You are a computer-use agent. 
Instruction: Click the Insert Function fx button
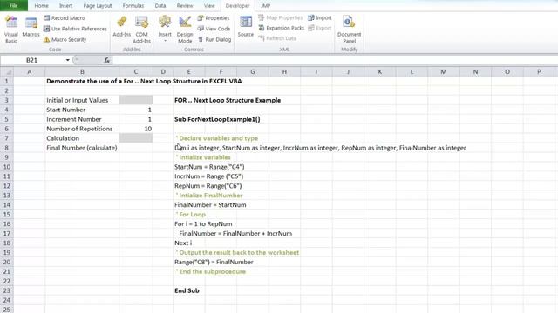tap(106, 60)
